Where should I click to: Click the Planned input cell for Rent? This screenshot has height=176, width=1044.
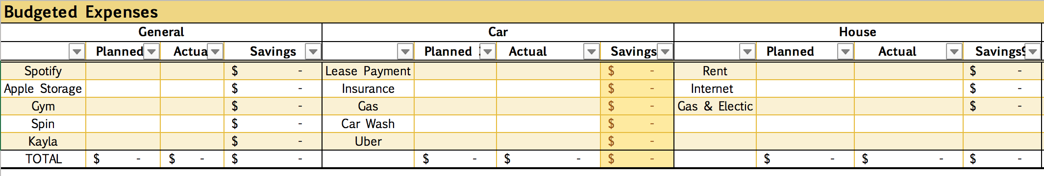(x=805, y=71)
